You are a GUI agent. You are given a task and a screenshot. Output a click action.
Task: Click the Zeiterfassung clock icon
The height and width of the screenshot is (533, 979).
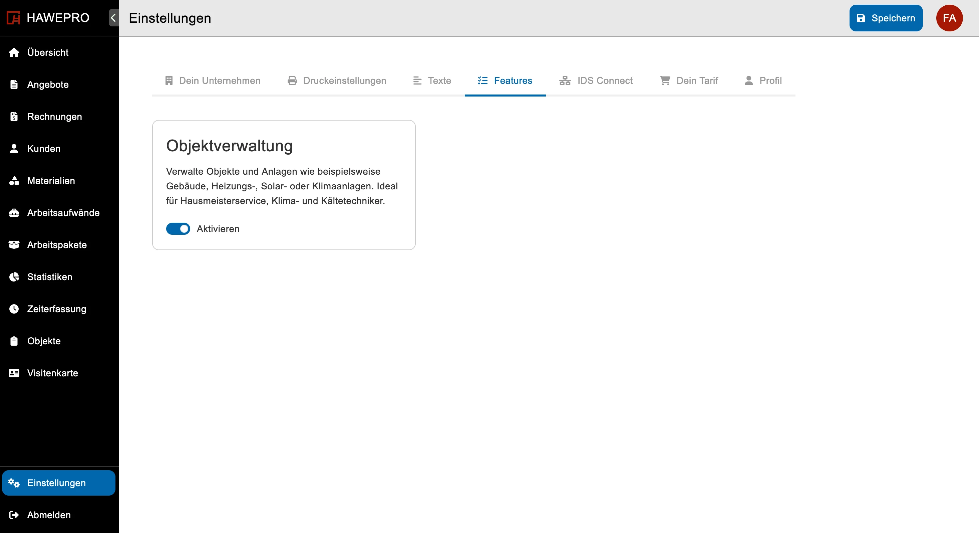pyautogui.click(x=14, y=309)
